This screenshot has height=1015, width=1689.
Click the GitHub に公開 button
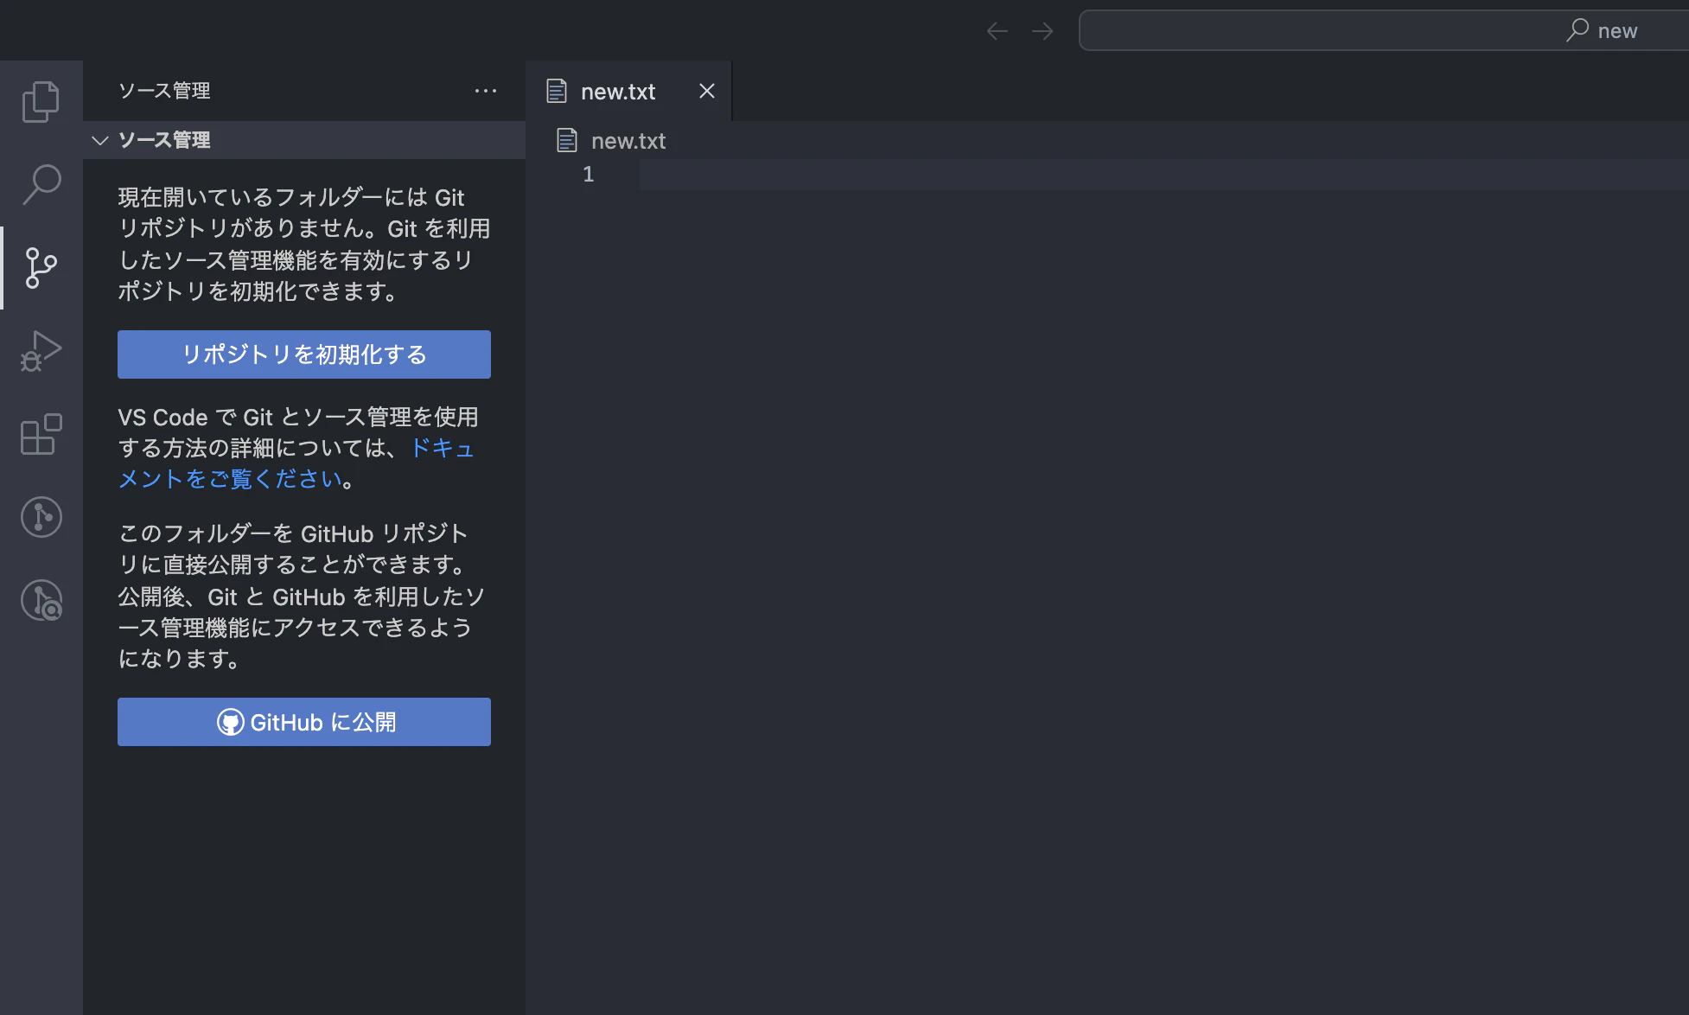point(304,722)
